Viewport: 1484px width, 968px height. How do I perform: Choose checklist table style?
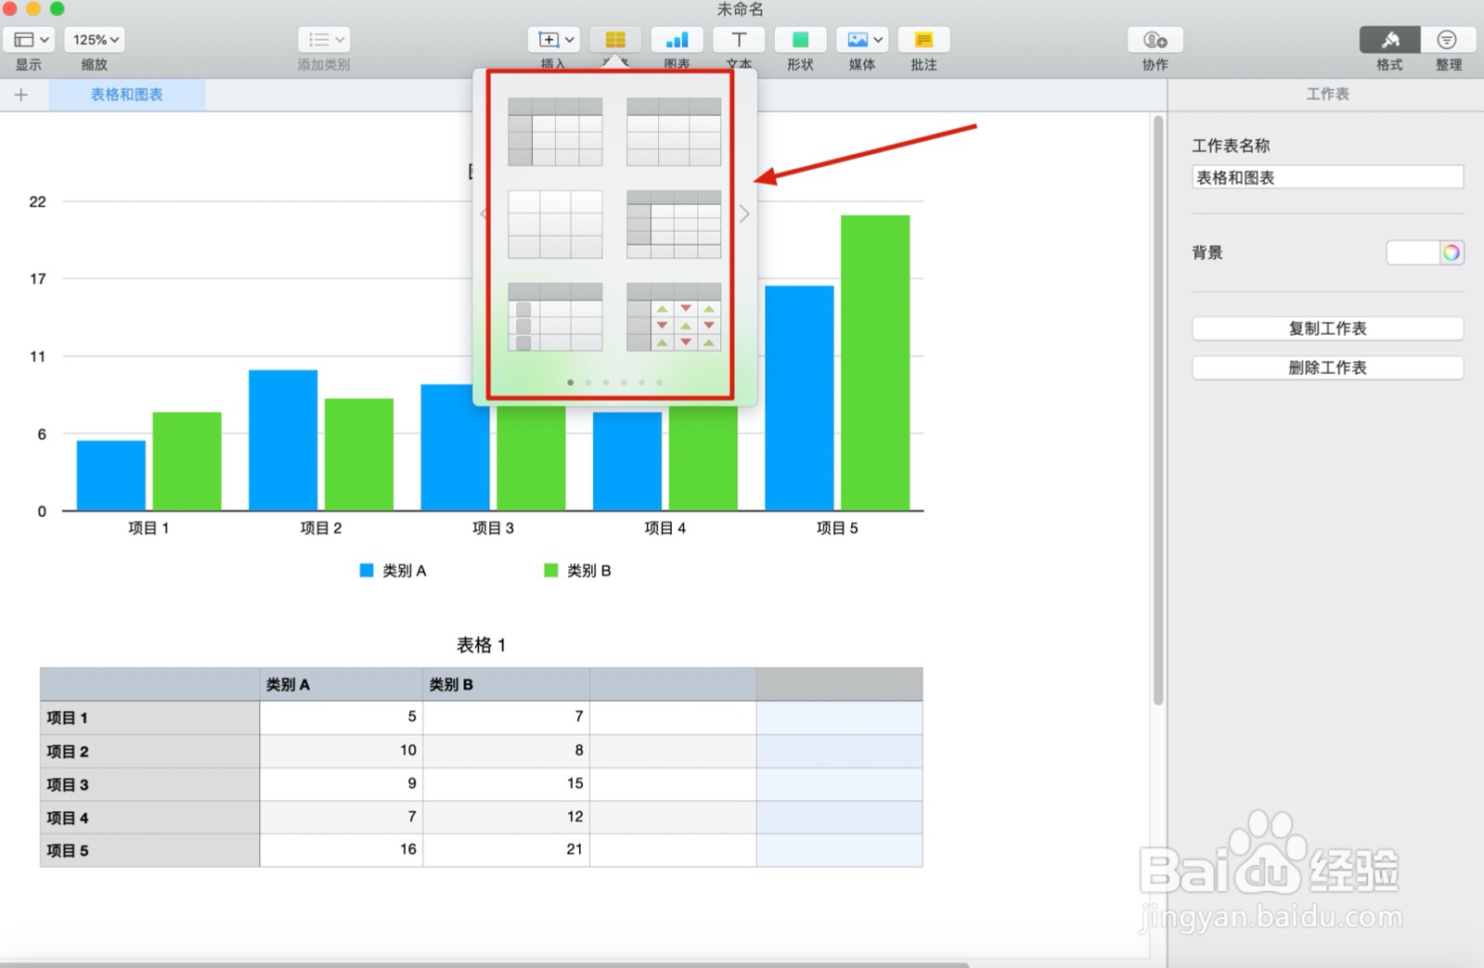pos(555,317)
